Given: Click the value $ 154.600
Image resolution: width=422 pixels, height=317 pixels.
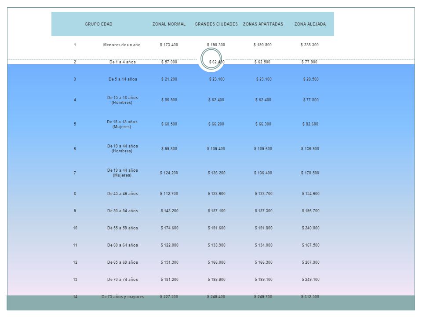Looking at the screenshot, I should tap(311, 194).
